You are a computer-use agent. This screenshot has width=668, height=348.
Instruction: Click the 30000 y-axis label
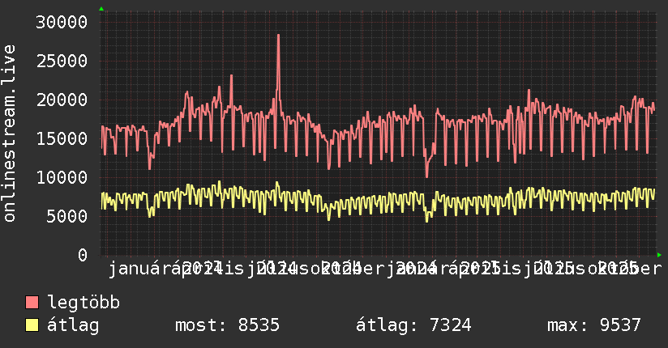click(x=62, y=22)
